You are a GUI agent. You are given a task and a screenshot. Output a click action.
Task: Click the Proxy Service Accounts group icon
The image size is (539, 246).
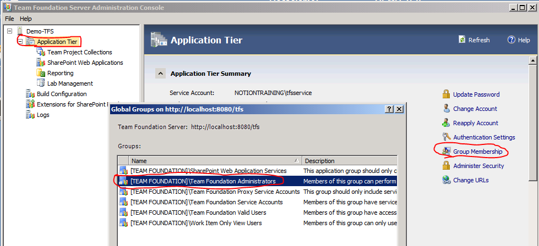[123, 192]
